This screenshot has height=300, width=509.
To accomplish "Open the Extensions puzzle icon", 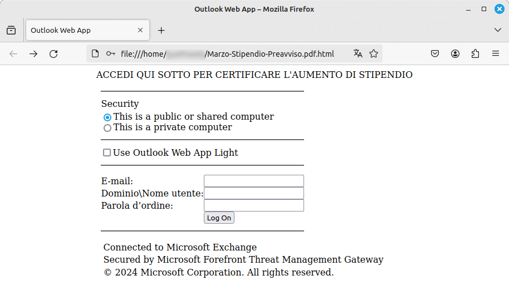I will [x=475, y=53].
